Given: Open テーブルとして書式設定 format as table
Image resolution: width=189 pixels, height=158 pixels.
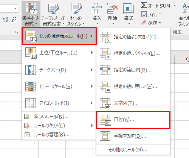Looking at the screenshot, I should click(x=53, y=14).
